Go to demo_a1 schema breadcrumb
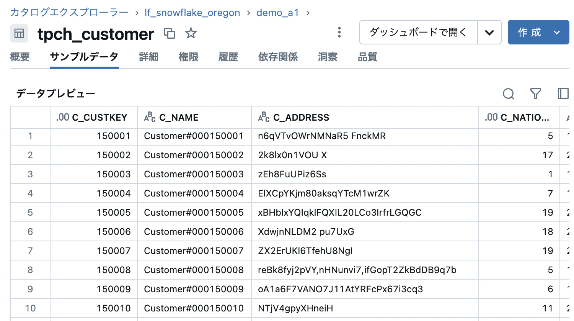This screenshot has height=321, width=574. 277,13
